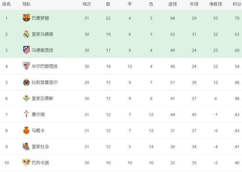The image size is (242, 172).
Task: Select the 塞尔塔 team name
Action: click(x=38, y=115)
